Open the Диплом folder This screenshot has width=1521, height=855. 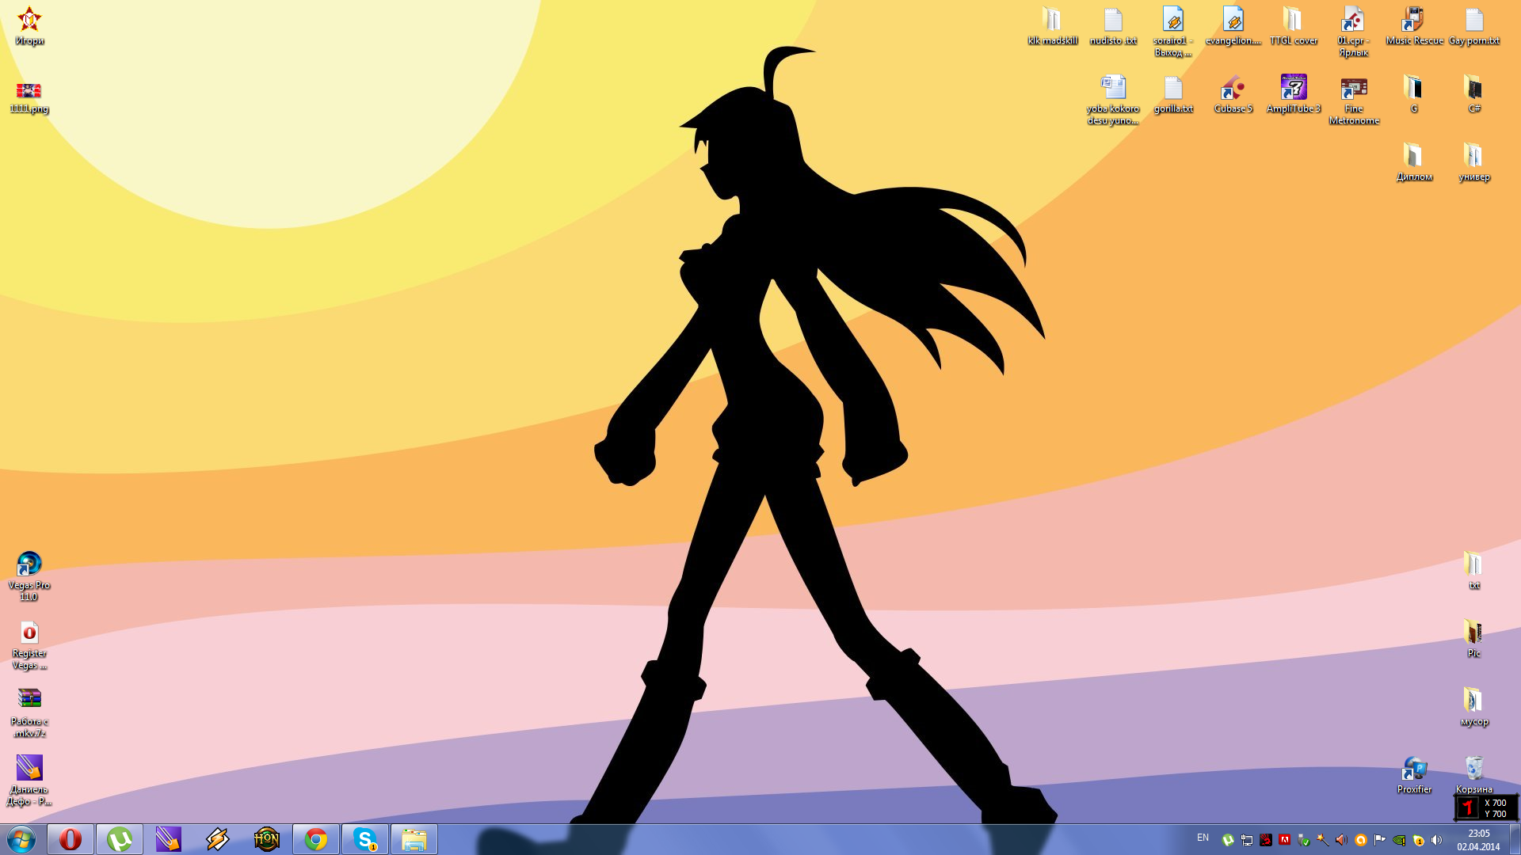tap(1414, 162)
